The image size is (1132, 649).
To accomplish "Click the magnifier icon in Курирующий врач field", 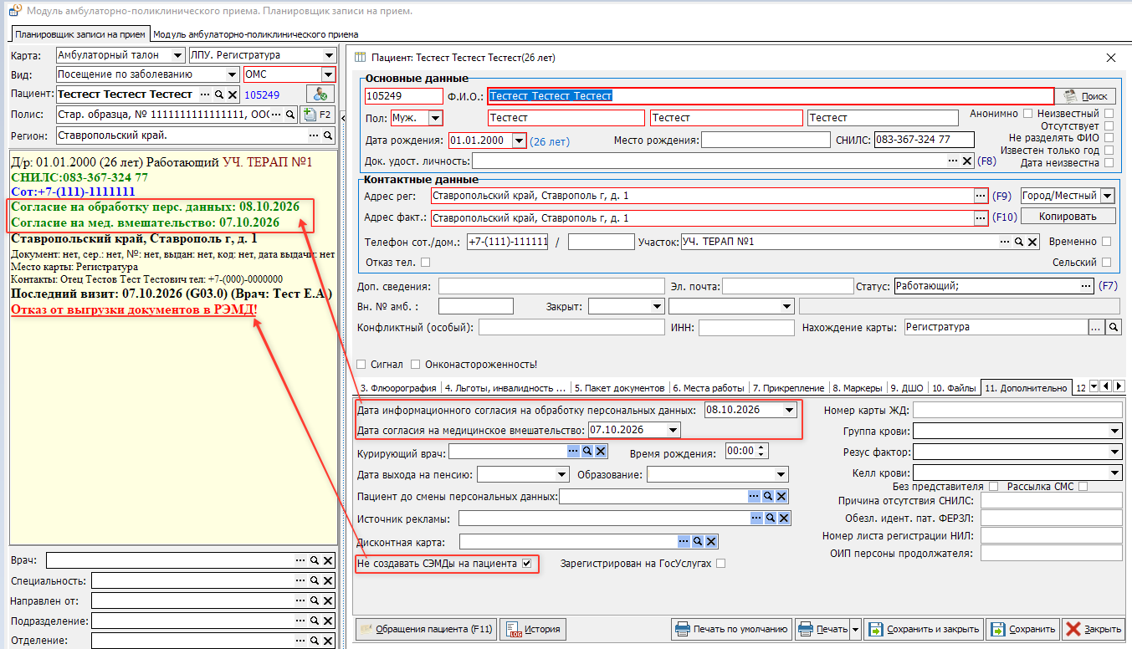I will [587, 452].
